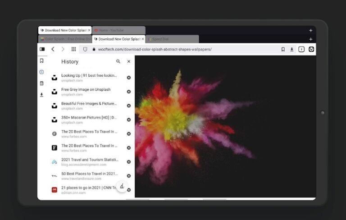Screen dimensions: 346x220
Task: Open the tab switcher counter
Action: pos(301,49)
